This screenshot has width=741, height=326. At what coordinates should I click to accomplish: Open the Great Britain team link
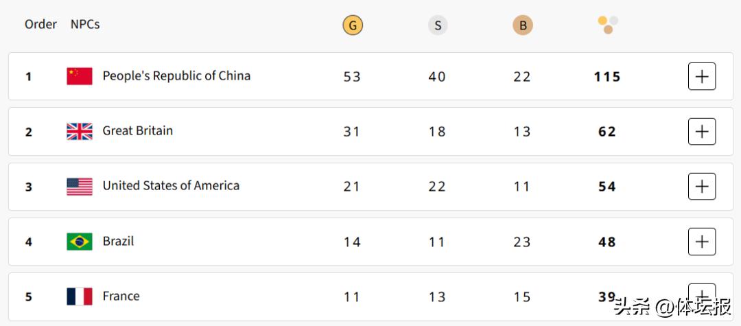(x=137, y=130)
